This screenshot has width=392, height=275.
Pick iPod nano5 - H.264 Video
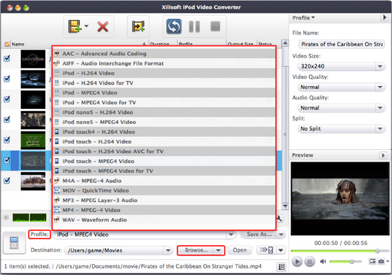point(164,112)
